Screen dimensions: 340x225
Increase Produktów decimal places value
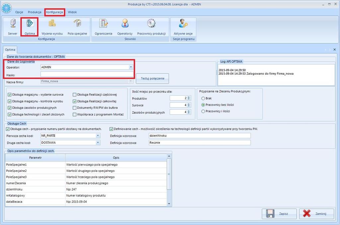click(189, 97)
